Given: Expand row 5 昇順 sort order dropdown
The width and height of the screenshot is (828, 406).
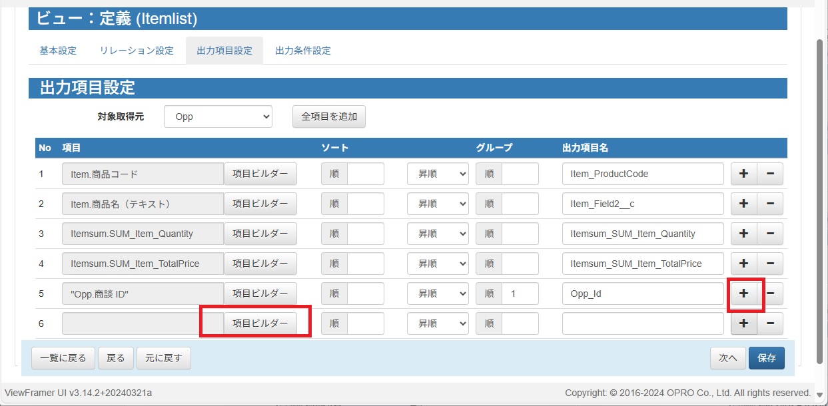Looking at the screenshot, I should click(x=438, y=294).
